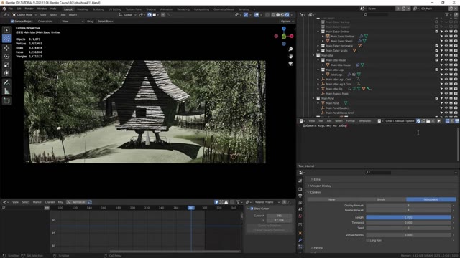Click the pan hand icon in viewport
460x258 pixels.
(x=290, y=56)
